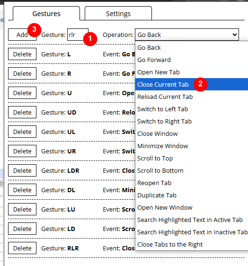
Task: Choose Close Tabs to the Right
Action: coord(192,244)
